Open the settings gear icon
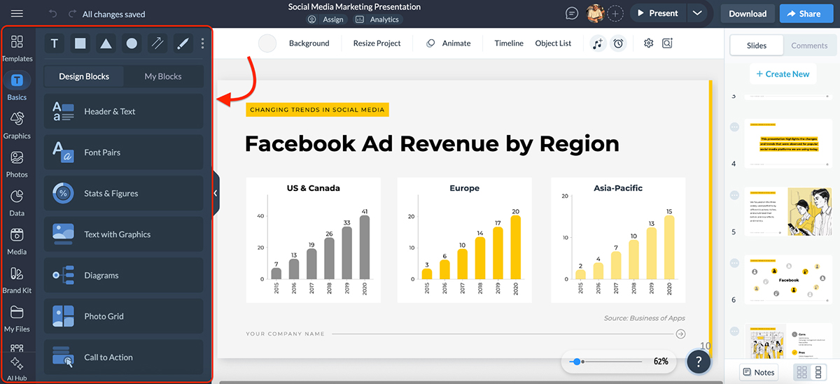 tap(649, 43)
